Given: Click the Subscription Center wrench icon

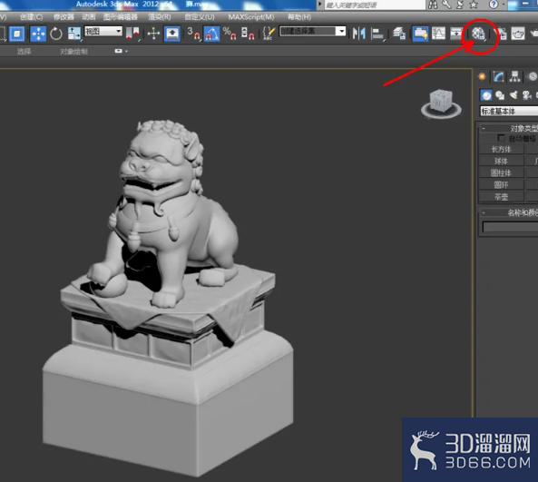Looking at the screenshot, I should click(x=446, y=5).
